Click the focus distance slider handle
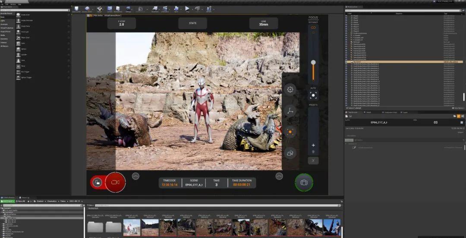This screenshot has width=466, height=238. coord(313,62)
